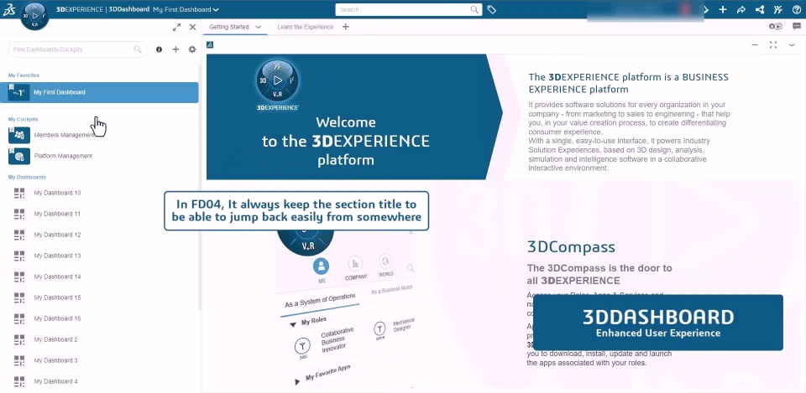806x393 pixels.
Task: Click the Platform Management cockpit icon
Action: [19, 156]
